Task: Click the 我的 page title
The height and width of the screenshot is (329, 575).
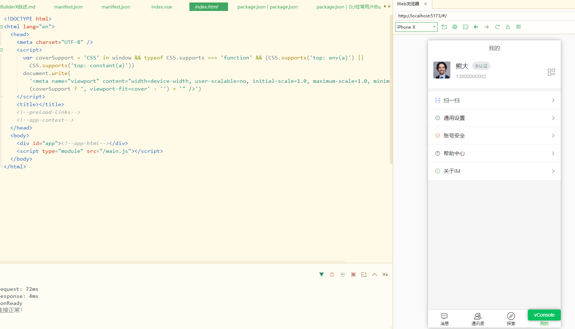Action: click(x=494, y=48)
